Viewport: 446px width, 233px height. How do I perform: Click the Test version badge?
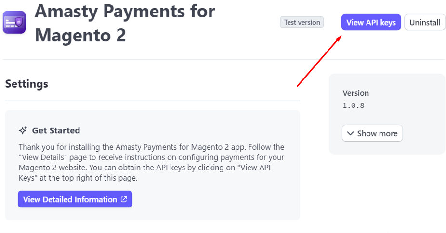click(x=302, y=22)
